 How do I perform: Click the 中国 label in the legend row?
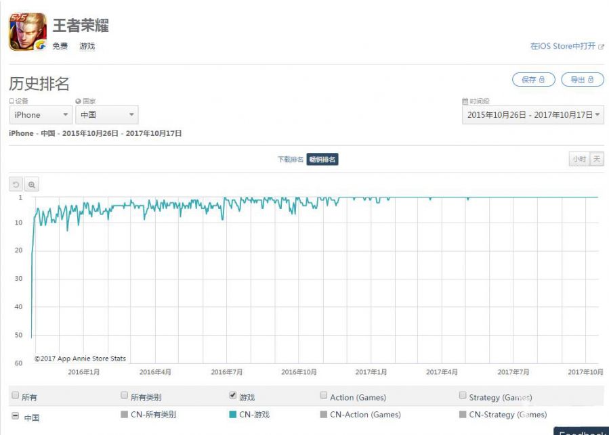[x=31, y=418]
